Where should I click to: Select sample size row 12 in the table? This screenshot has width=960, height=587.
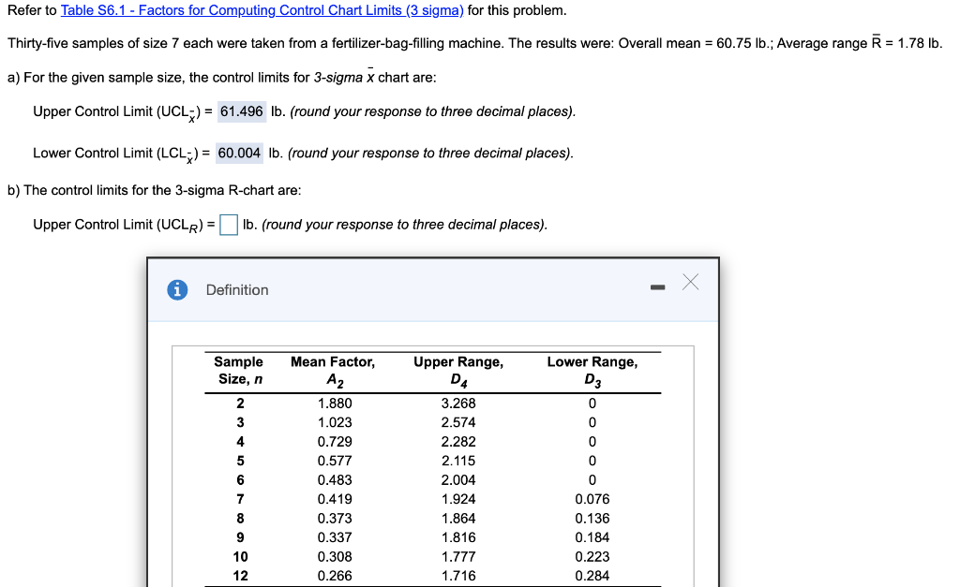pos(239,576)
